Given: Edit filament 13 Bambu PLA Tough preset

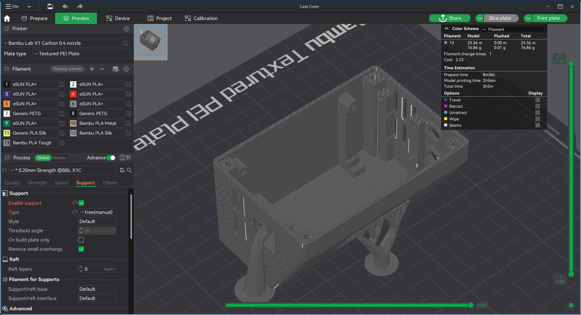Looking at the screenshot, I should click(x=62, y=143).
